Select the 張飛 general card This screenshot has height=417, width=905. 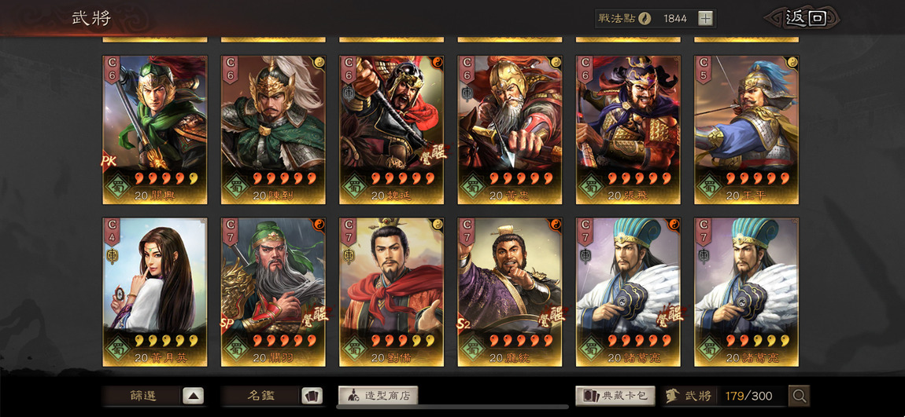point(628,130)
